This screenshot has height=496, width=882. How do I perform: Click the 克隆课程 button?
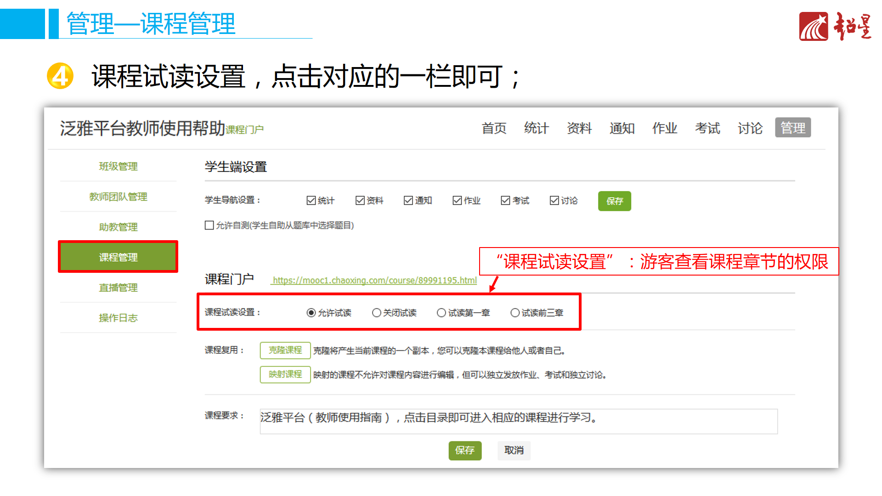pos(285,350)
